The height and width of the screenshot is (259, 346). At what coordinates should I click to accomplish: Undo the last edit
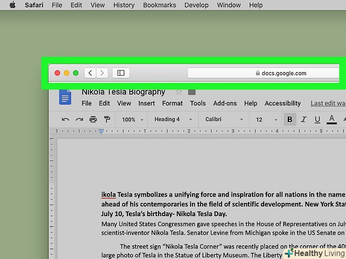pyautogui.click(x=66, y=119)
